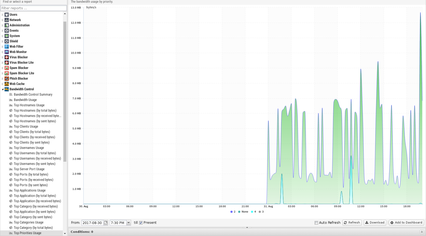This screenshot has width=426, height=236.
Task: Toggle series None in chart legend
Action: click(243, 212)
